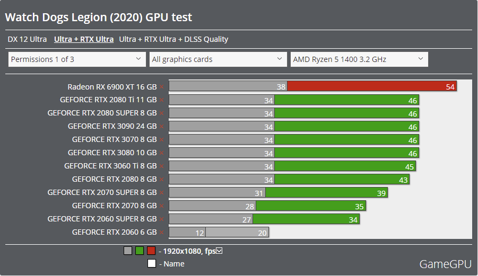
Task: Remove RTX 3090 24 GB using red X
Action: point(162,127)
